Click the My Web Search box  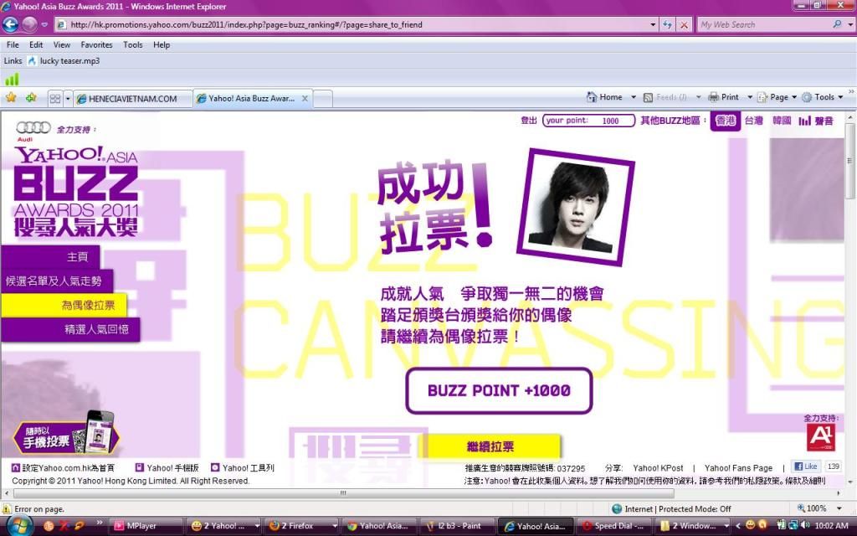point(764,24)
